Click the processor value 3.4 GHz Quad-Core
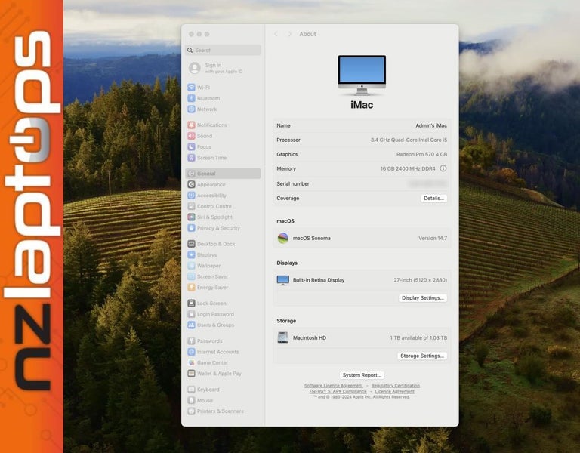 pos(409,140)
